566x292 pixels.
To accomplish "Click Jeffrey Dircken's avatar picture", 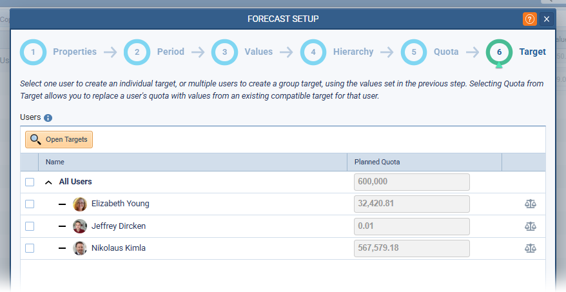I will [x=80, y=226].
